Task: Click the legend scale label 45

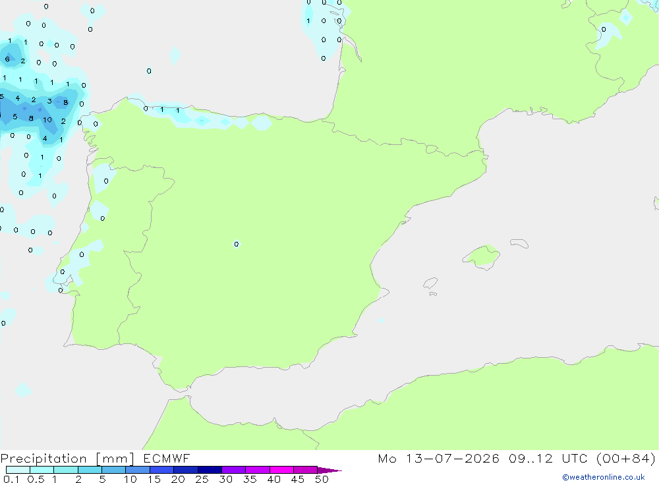Action: (298, 479)
